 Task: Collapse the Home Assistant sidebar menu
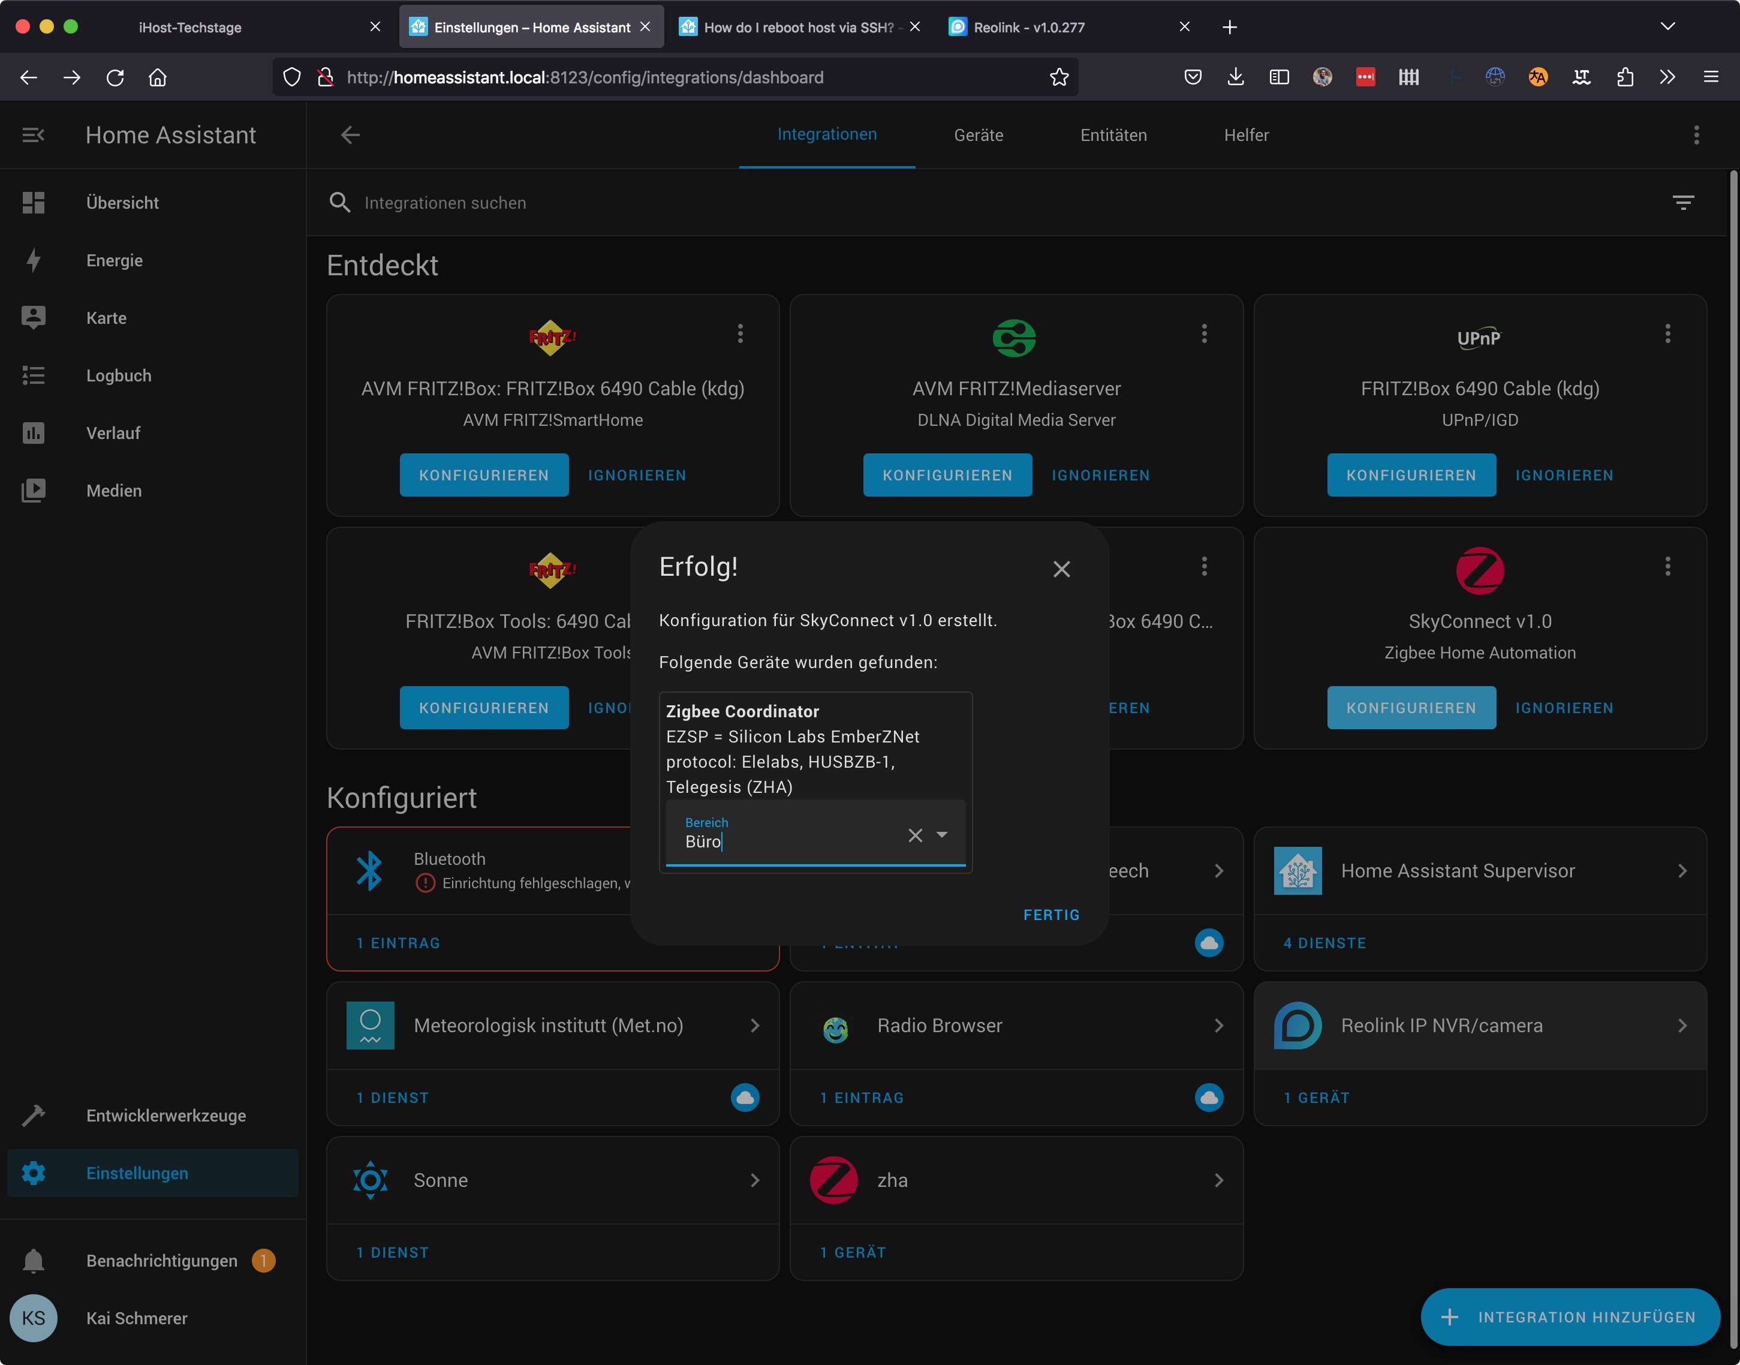click(x=33, y=135)
